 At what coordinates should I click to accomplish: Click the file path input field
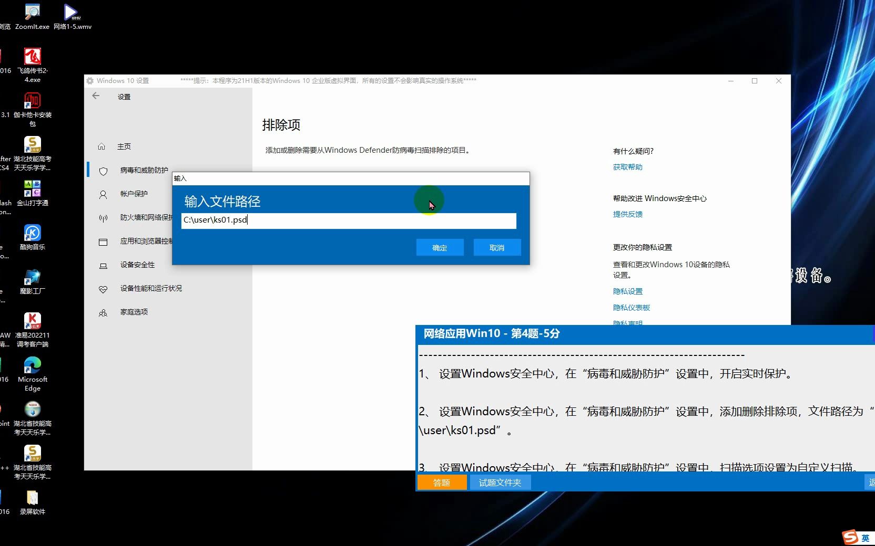tap(349, 220)
